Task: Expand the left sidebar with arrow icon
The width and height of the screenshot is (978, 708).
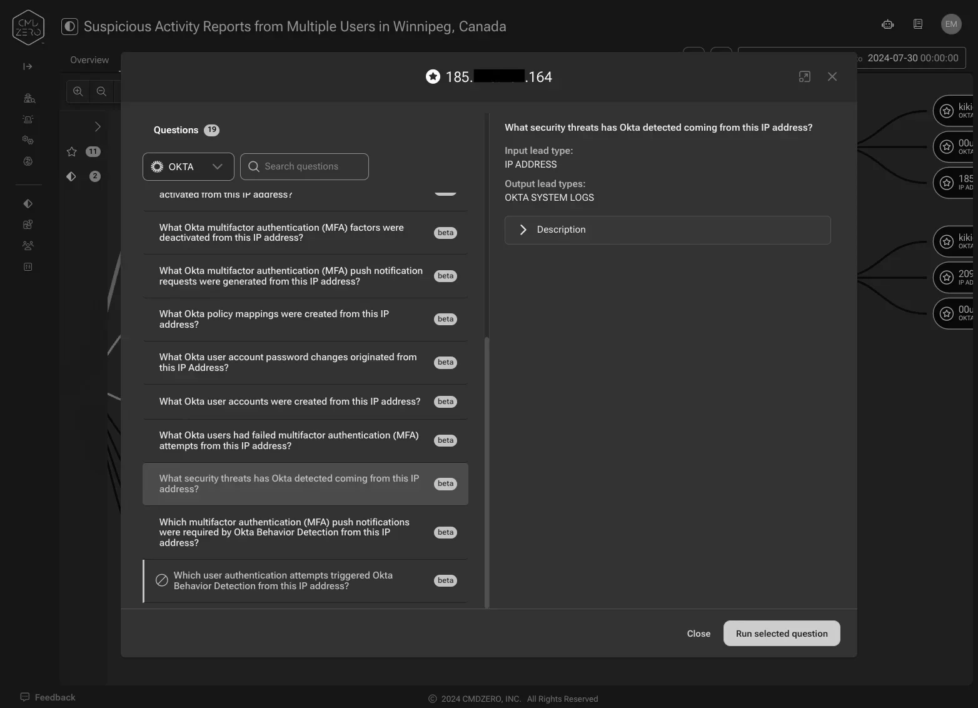Action: pos(28,66)
